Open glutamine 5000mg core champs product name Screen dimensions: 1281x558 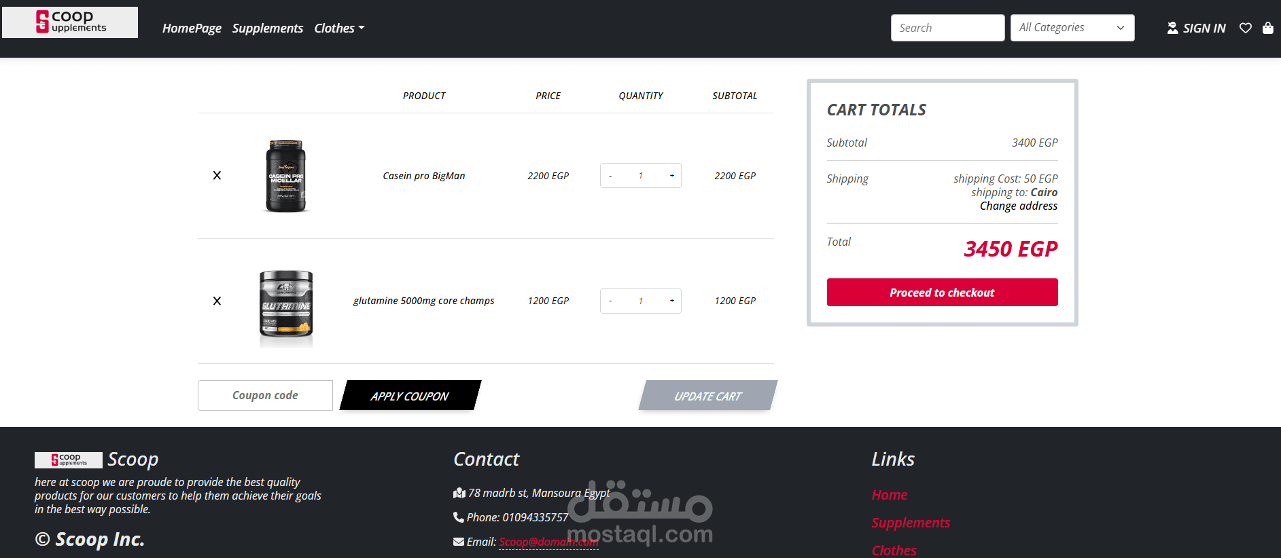point(424,301)
